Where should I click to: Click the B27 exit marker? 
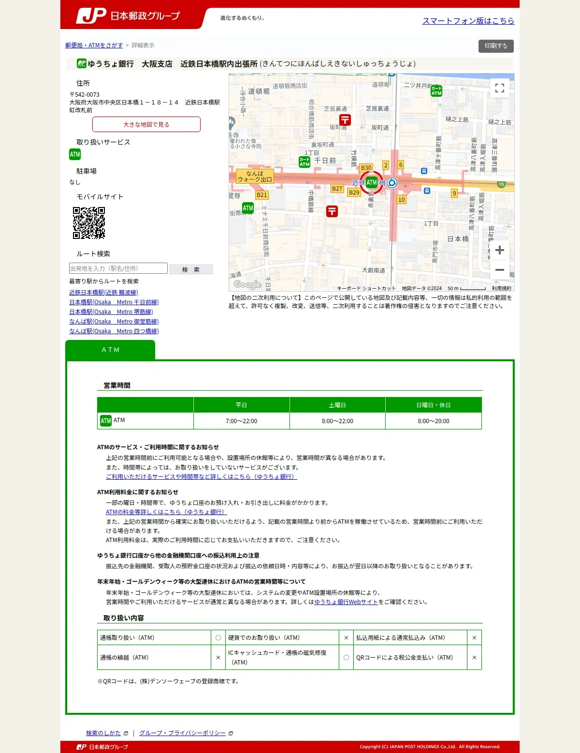[337, 189]
